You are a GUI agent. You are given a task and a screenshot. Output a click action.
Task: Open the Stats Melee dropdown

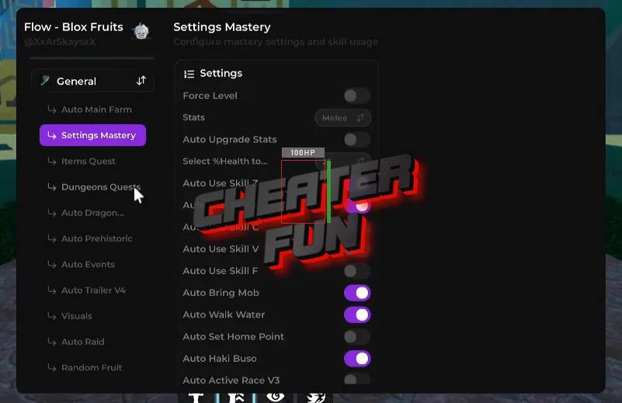pyautogui.click(x=343, y=118)
